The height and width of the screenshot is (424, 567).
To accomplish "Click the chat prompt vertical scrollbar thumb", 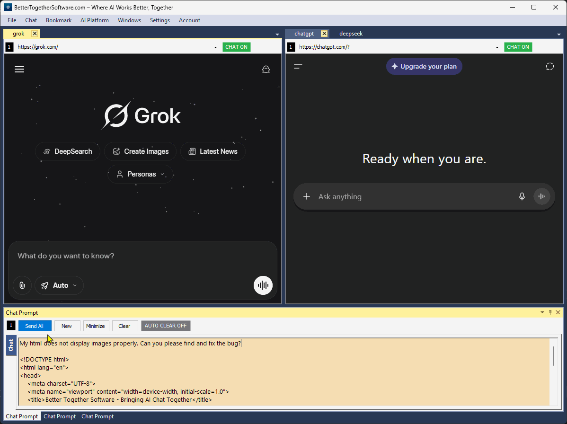I will tap(554, 356).
